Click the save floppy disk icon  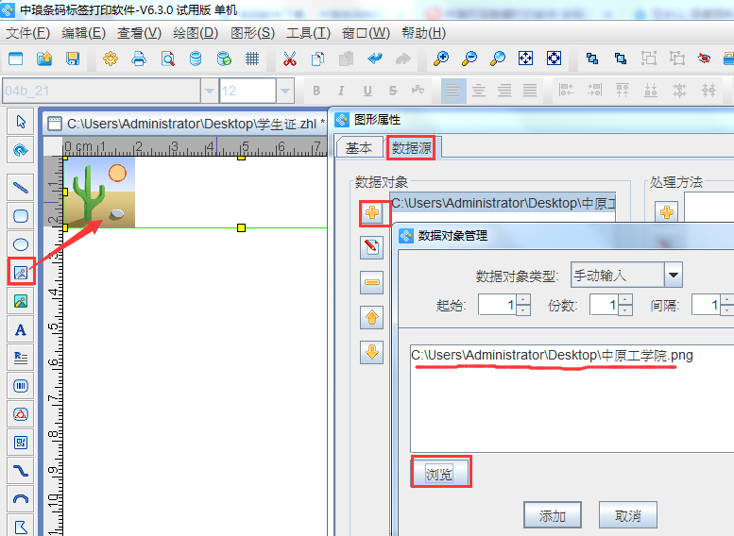tap(73, 59)
